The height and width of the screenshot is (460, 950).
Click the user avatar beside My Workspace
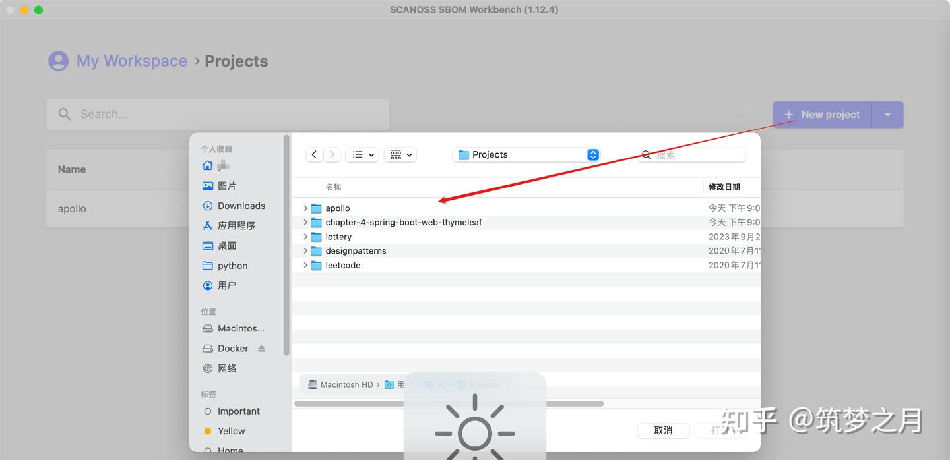click(x=59, y=60)
